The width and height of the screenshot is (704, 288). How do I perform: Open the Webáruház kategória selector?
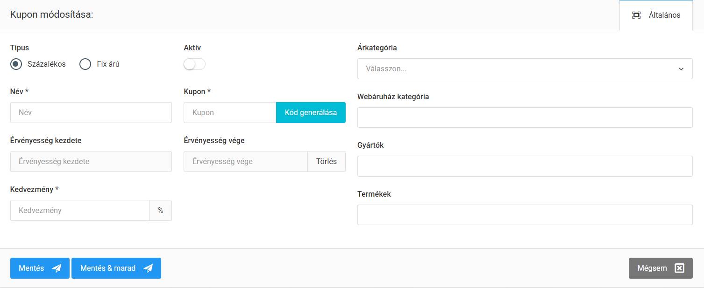525,117
